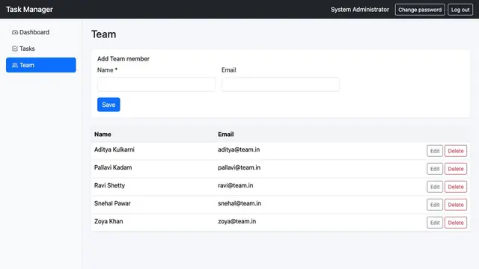The width and height of the screenshot is (479, 269).
Task: Open the Dashboard page
Action: (41, 32)
